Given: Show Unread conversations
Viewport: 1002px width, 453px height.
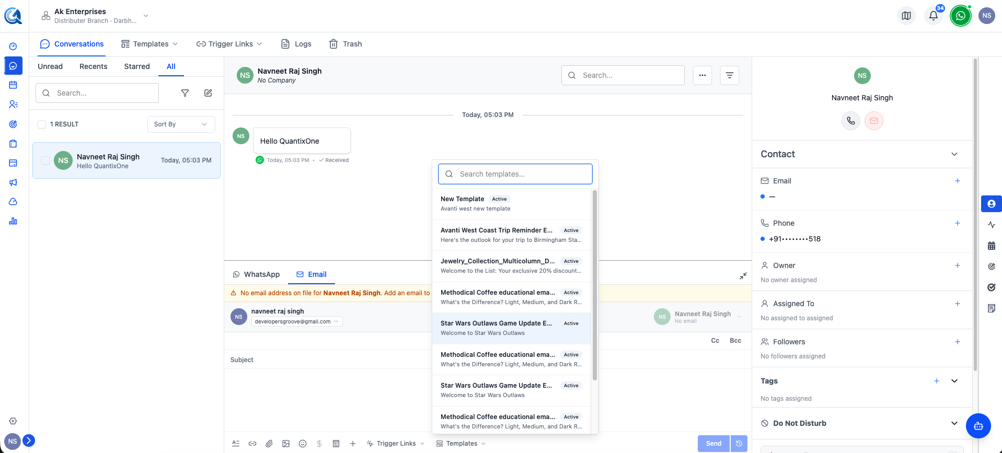Looking at the screenshot, I should 50,66.
